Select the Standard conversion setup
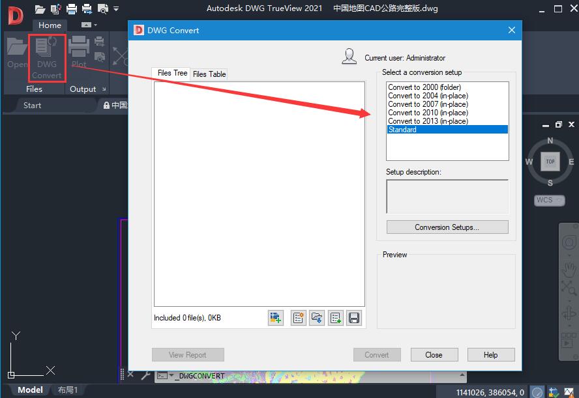 point(447,130)
